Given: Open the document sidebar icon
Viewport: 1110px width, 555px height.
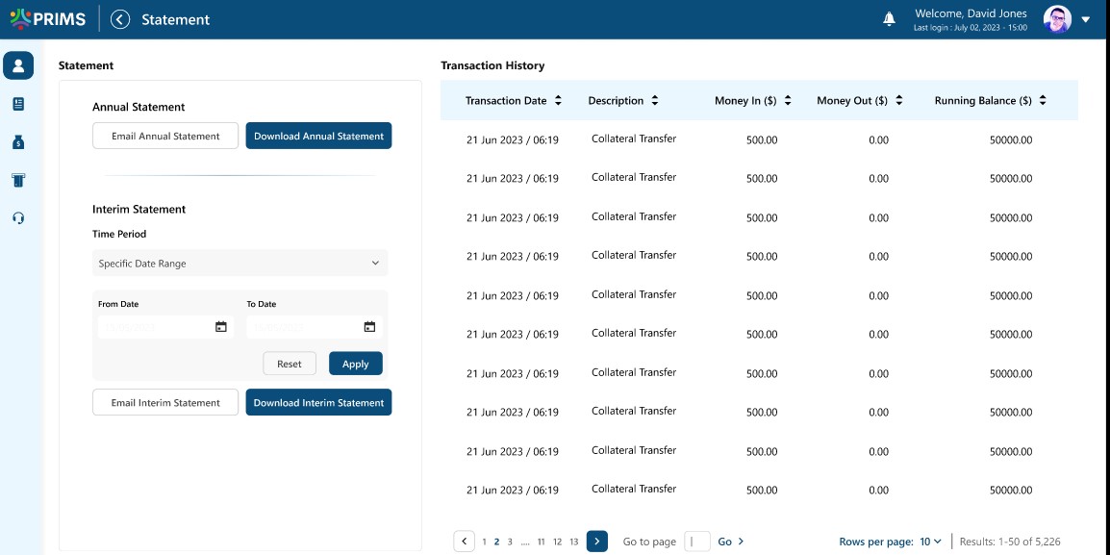Looking at the screenshot, I should pos(18,104).
